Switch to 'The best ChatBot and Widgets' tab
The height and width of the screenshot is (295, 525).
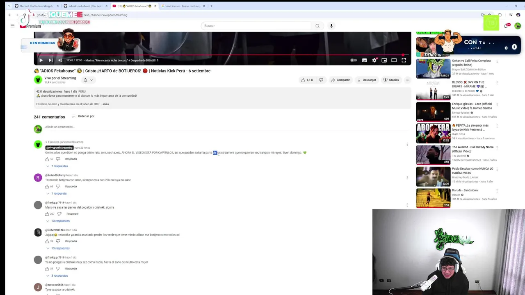tap(36, 6)
